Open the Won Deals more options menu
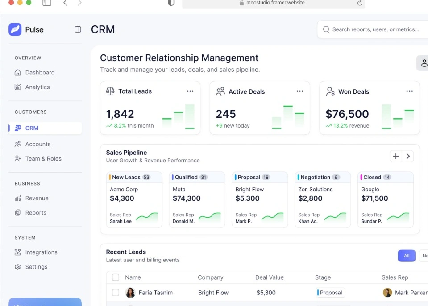 click(410, 91)
